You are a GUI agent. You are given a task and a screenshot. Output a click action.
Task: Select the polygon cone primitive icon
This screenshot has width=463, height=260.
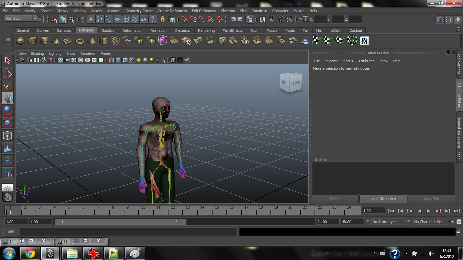[56, 41]
